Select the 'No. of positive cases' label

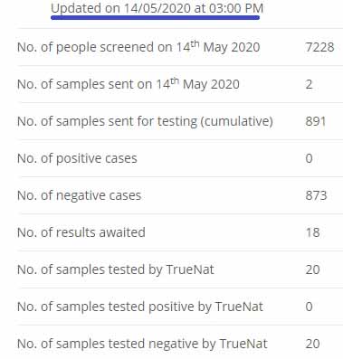[77, 158]
